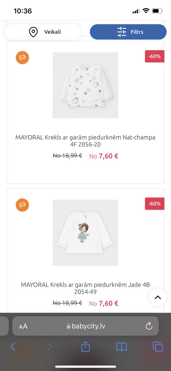Tap the megaphone promo icon on Jade shirt
Screen dimensions: 171x371
pos(22,205)
